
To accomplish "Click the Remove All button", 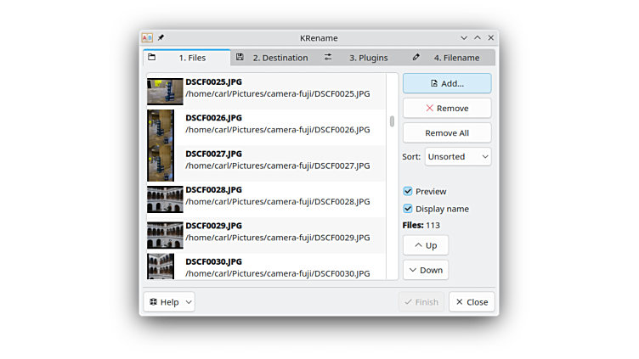I will pos(447,133).
